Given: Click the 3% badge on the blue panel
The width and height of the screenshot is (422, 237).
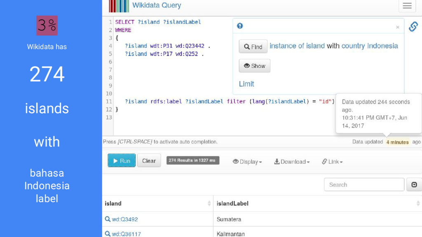Looking at the screenshot, I should tap(47, 26).
